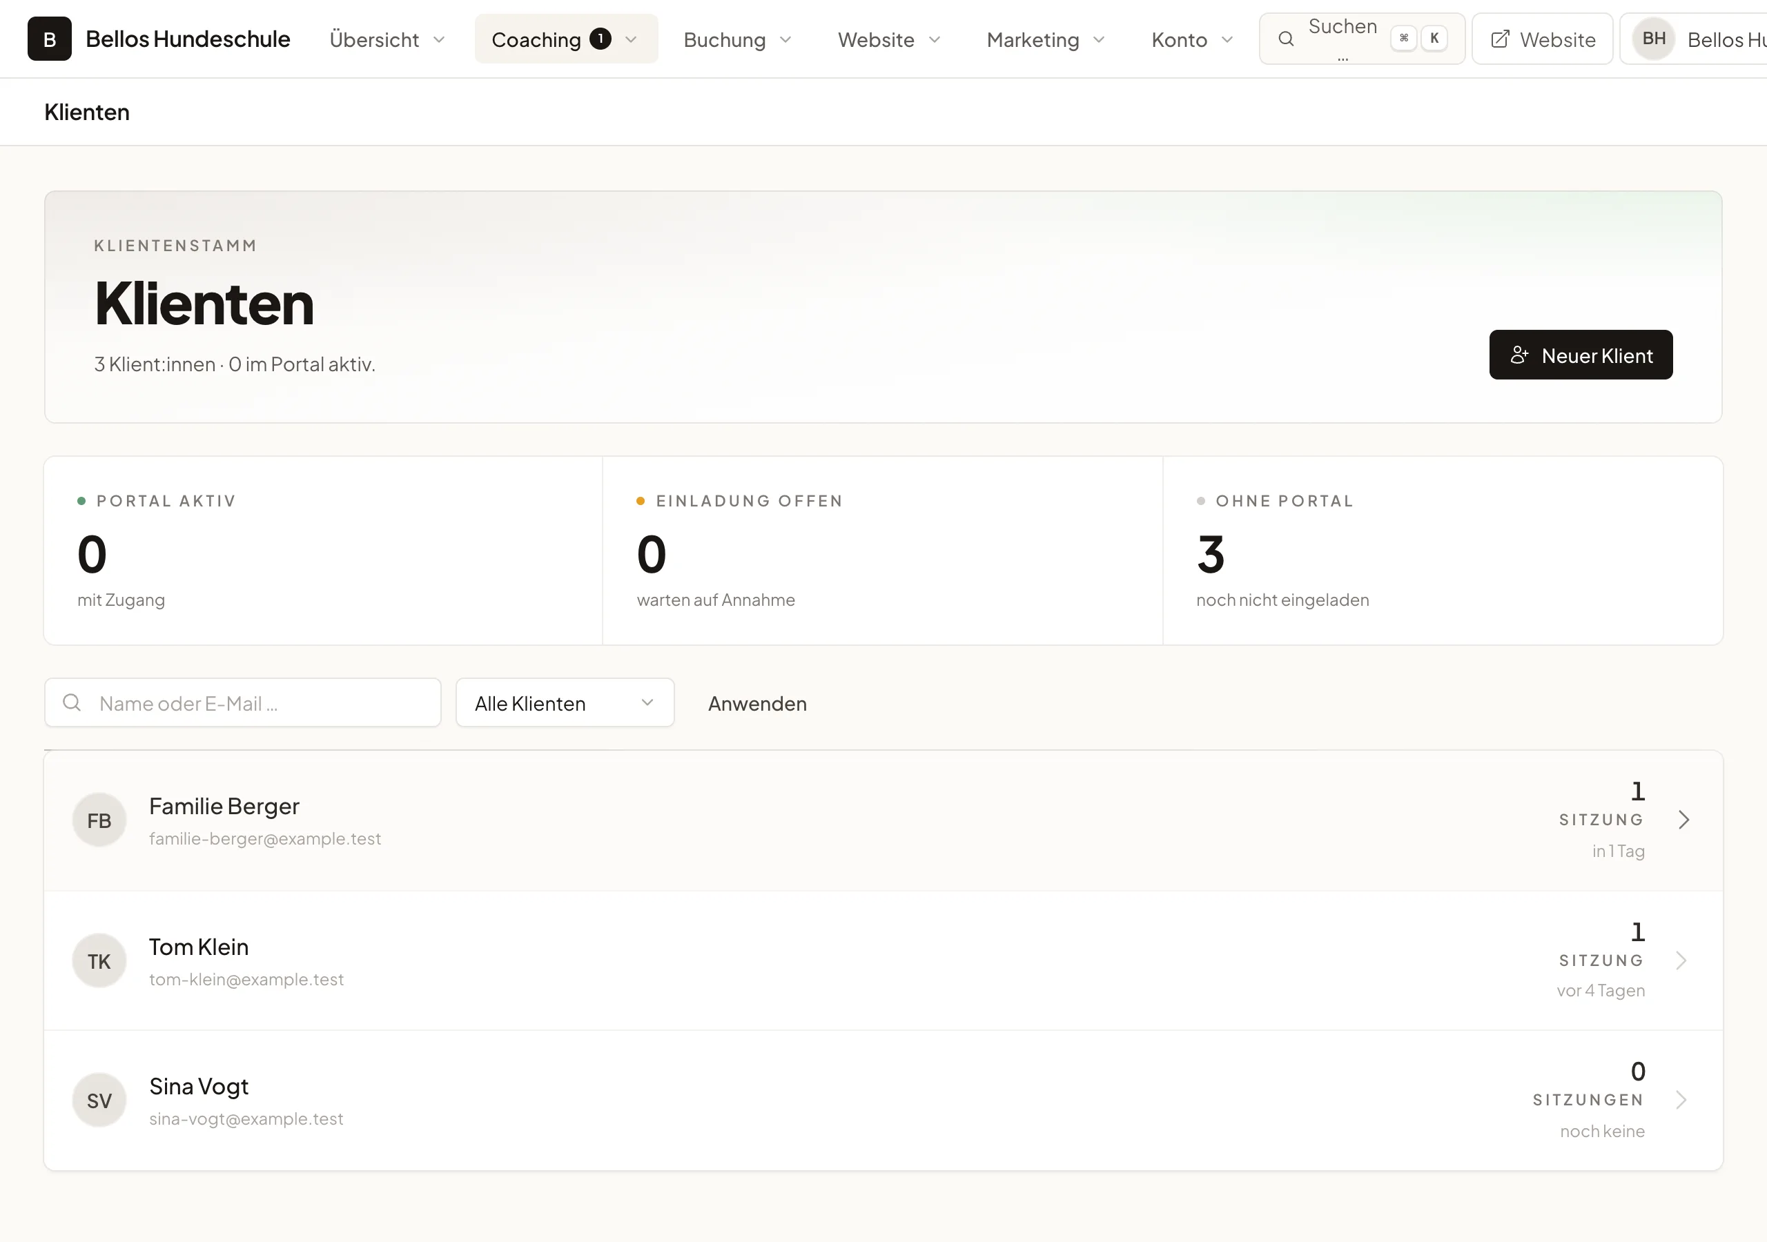
Task: Click the 'mit Zugang' caption
Action: pyautogui.click(x=121, y=600)
